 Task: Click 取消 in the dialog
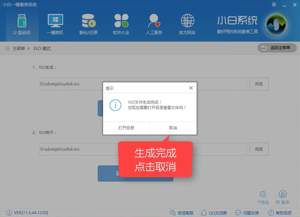click(x=173, y=128)
